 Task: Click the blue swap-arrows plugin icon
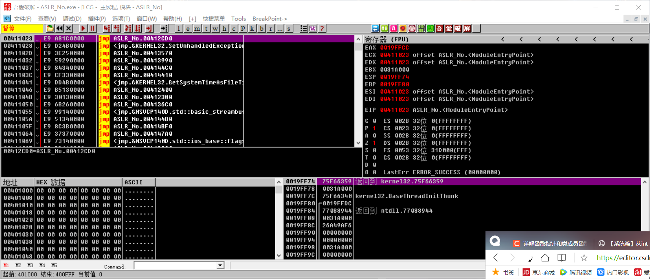point(375,28)
